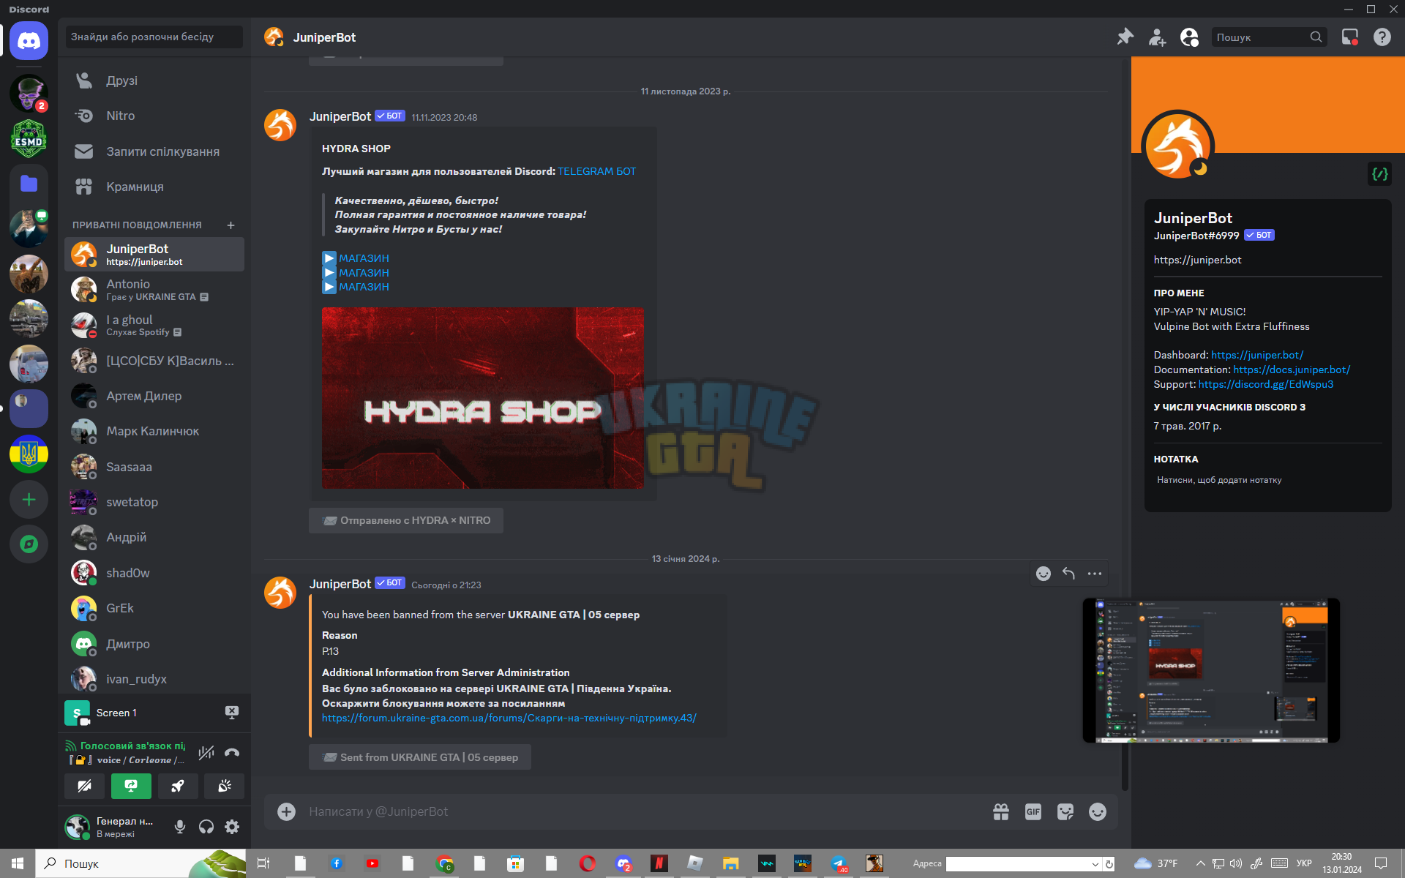Click 'Отправлено с HYDRA × NITRO' button
The image size is (1405, 878).
(406, 520)
